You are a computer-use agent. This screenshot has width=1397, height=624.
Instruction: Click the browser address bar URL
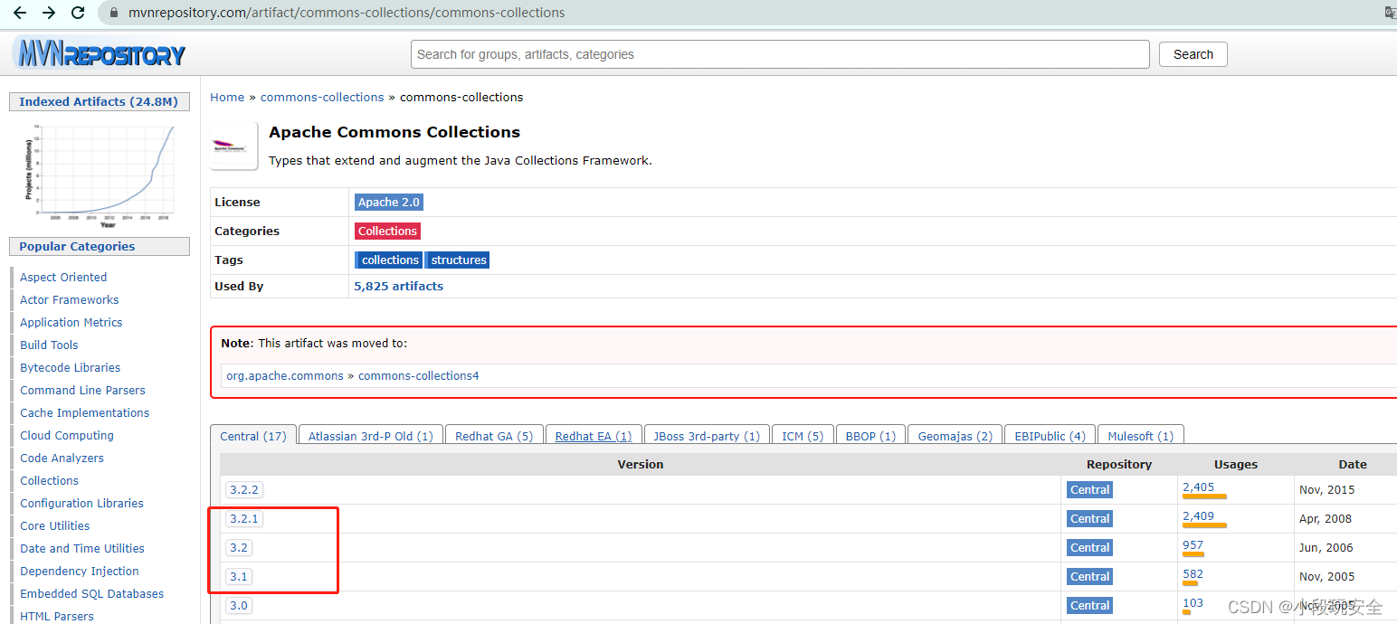click(347, 13)
